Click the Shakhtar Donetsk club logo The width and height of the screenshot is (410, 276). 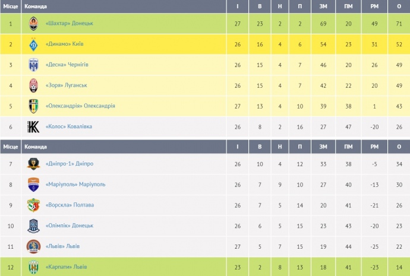coord(34,23)
